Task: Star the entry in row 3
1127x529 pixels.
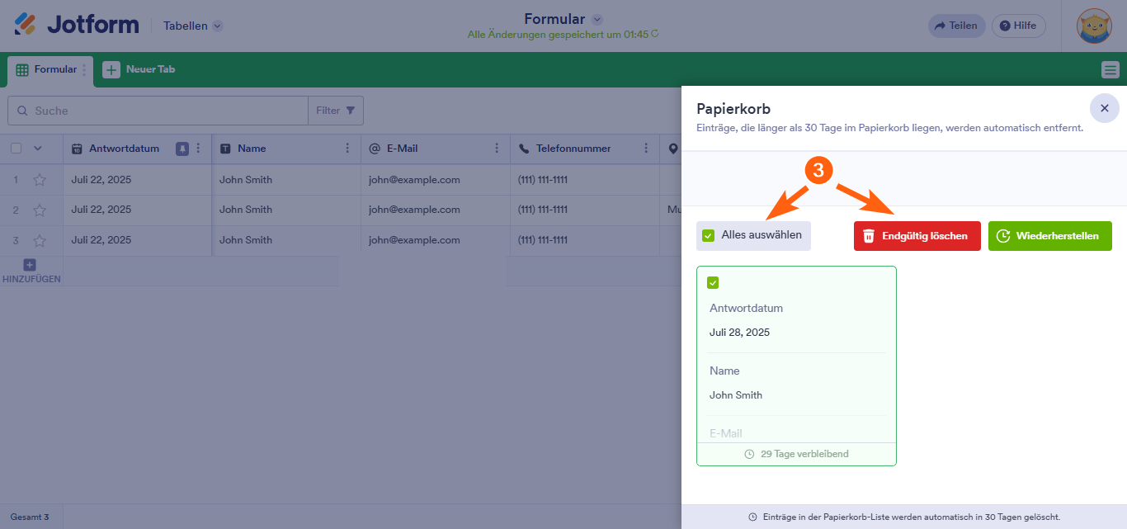Action: [x=40, y=240]
